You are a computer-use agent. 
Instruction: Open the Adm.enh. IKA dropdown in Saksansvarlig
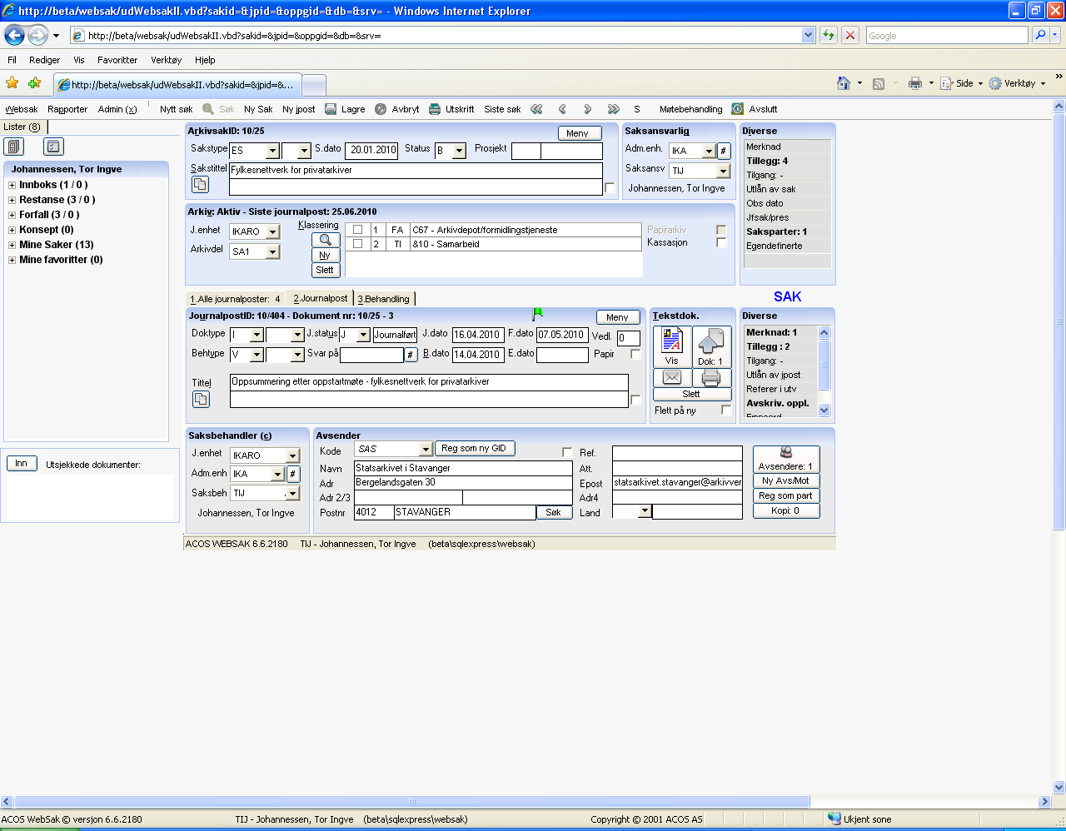709,152
